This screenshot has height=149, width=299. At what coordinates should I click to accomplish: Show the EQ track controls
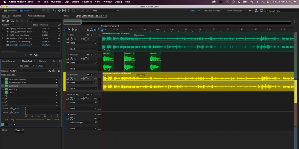click(x=76, y=29)
